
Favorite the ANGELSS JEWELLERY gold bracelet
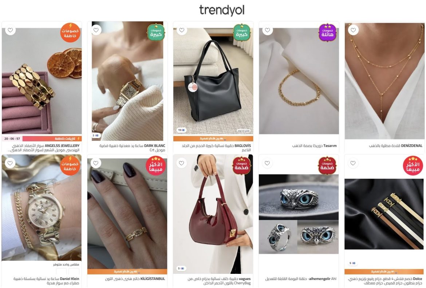[10, 30]
